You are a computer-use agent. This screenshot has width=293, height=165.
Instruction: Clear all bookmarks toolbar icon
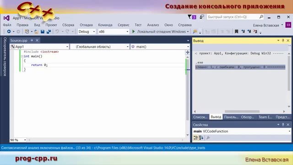click(x=255, y=32)
